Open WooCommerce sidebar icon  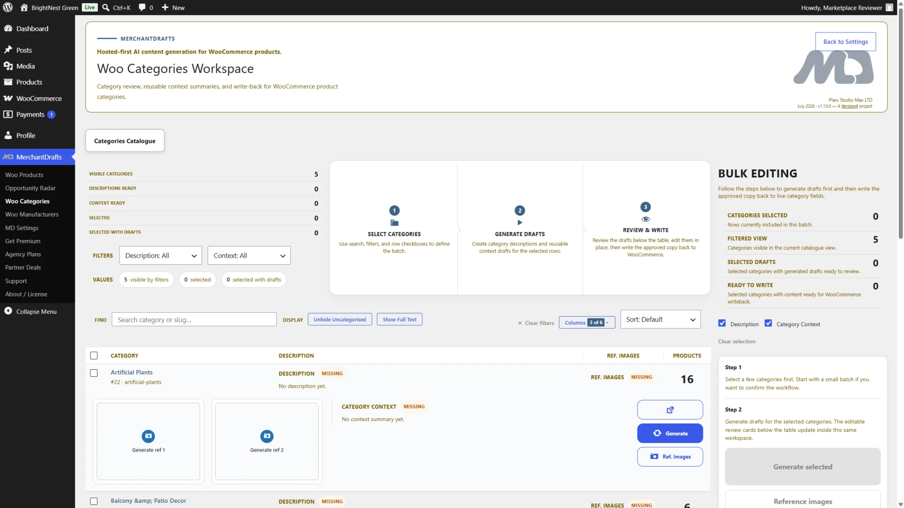pyautogui.click(x=8, y=98)
